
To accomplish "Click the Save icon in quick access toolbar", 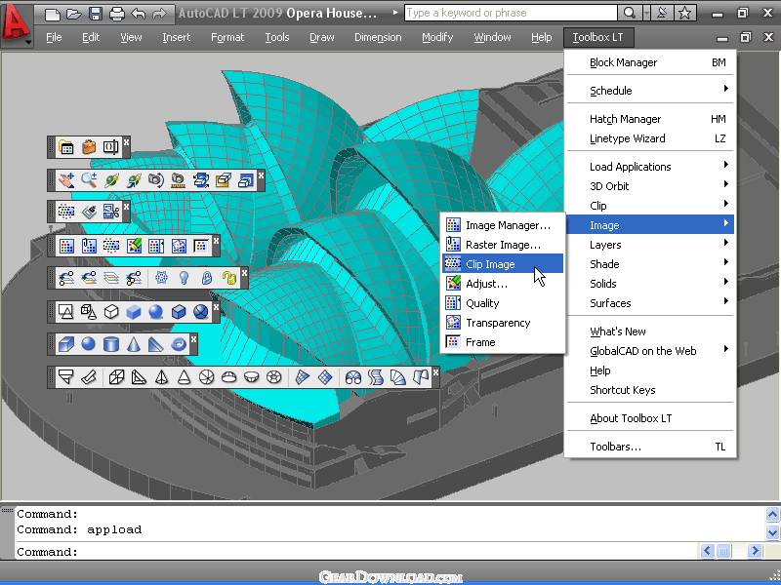I will tap(96, 14).
